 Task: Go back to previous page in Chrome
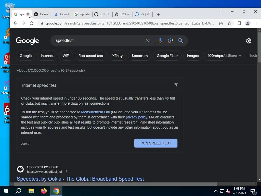pos(15,23)
